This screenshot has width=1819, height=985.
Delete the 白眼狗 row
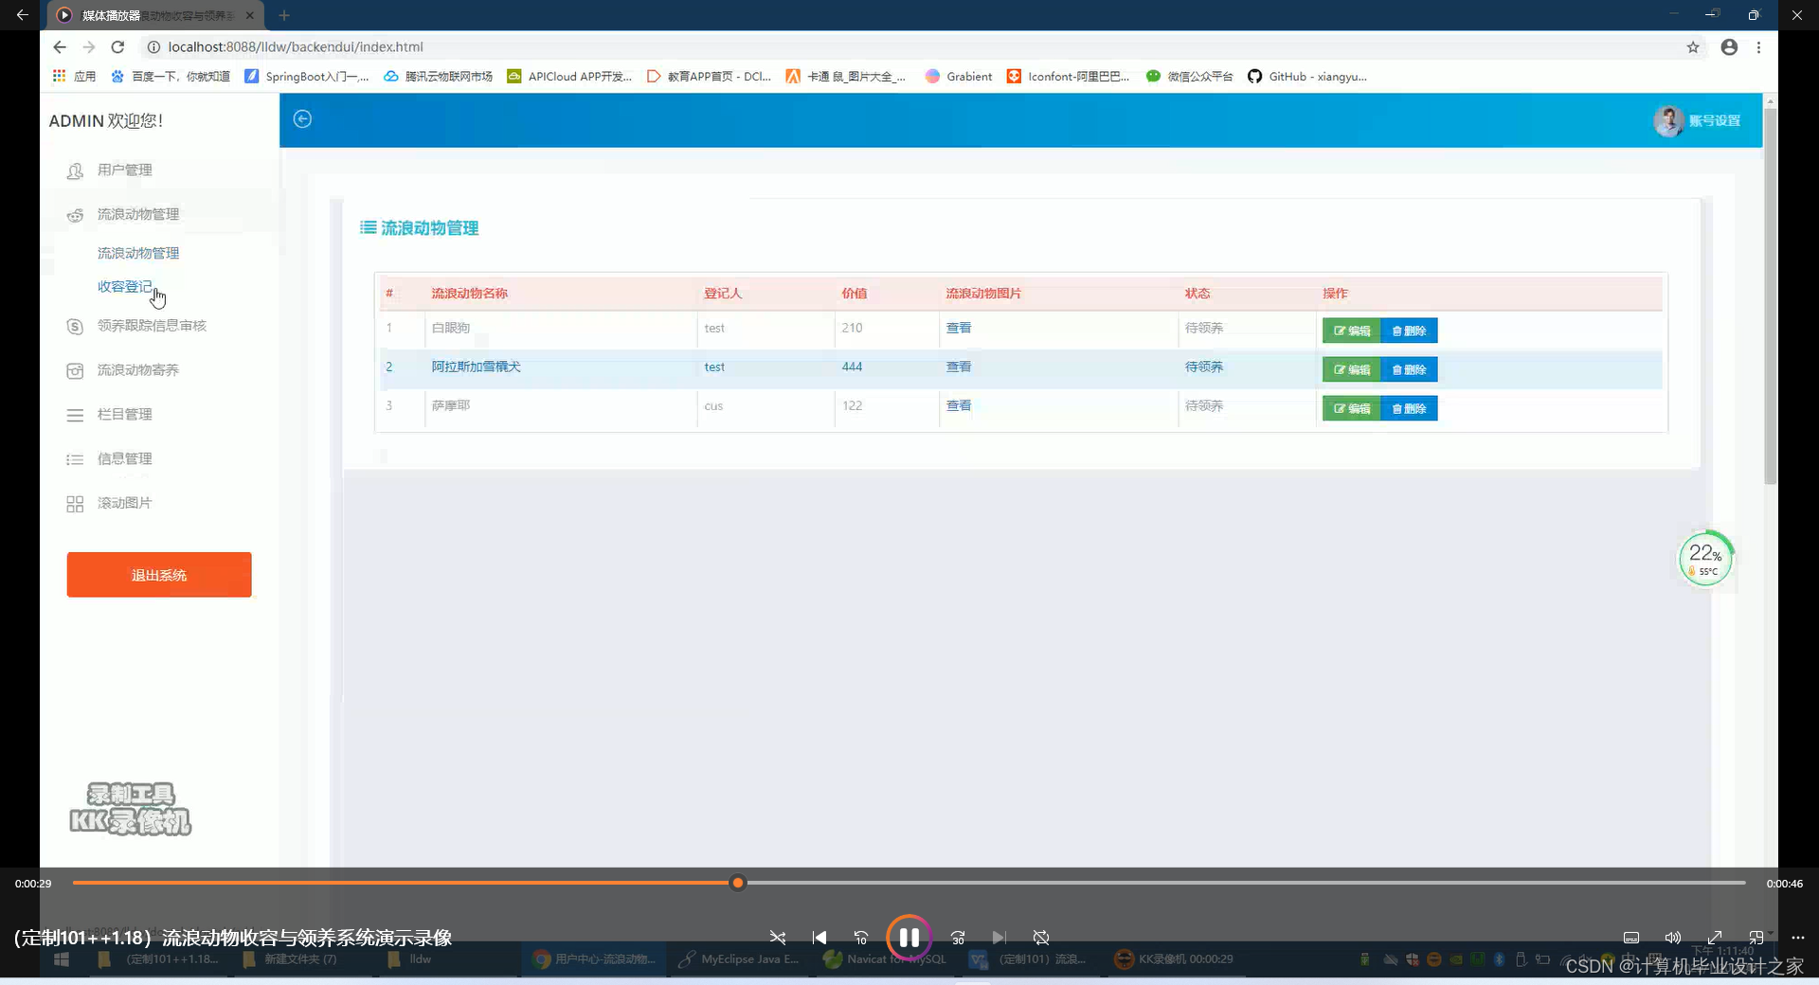1409,331
